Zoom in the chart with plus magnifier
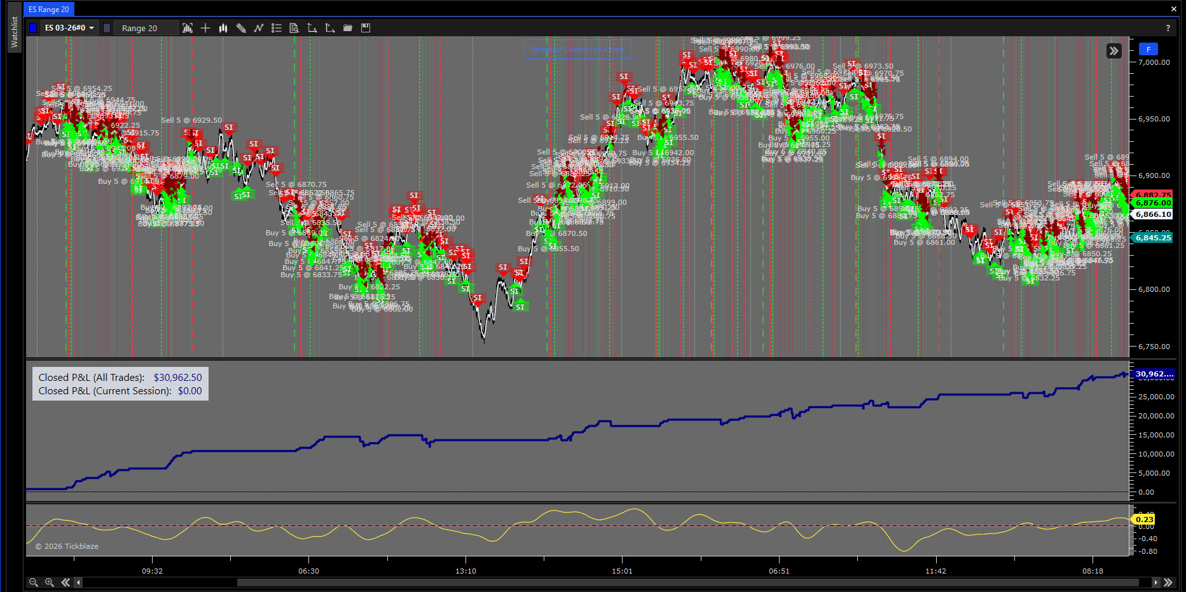This screenshot has width=1186, height=592. click(x=49, y=582)
